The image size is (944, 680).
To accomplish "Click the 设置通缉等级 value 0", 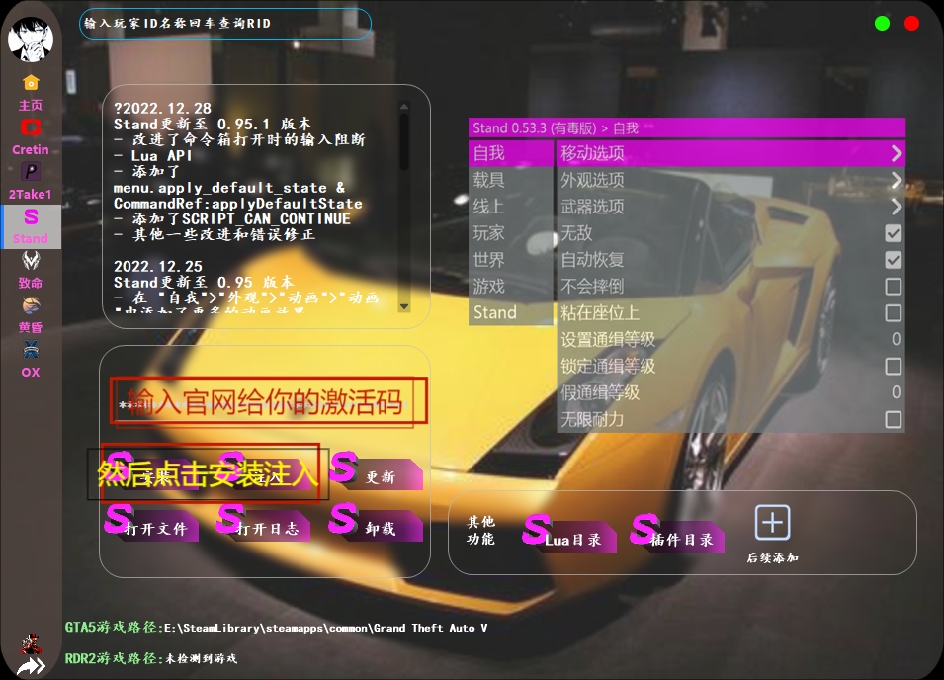I will click(896, 339).
